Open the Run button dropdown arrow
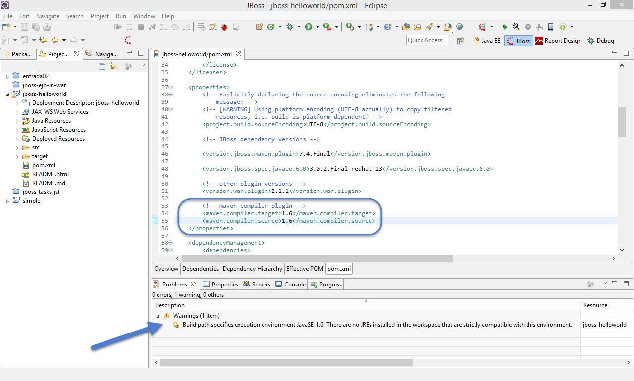 317,27
